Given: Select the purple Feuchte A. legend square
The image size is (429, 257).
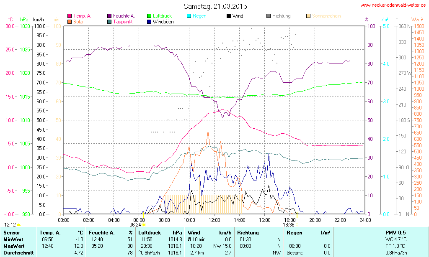Looking at the screenshot, I should [109, 16].
